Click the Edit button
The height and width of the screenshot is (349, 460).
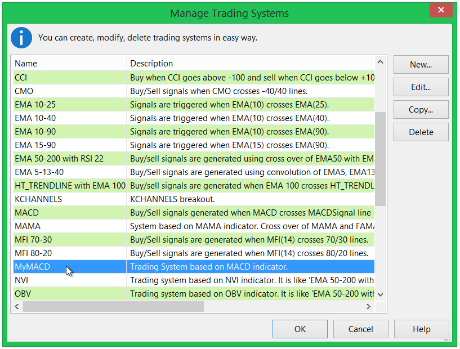421,87
